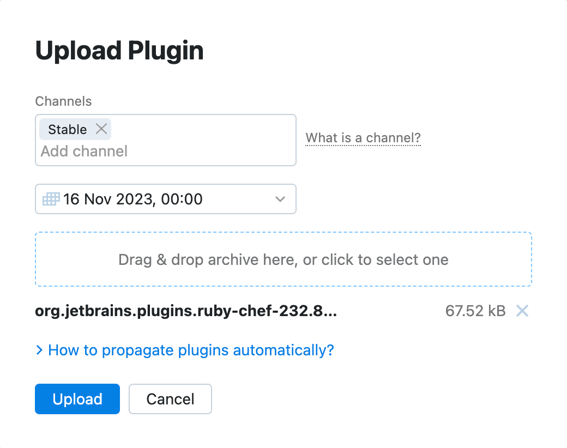Viewport: 567px width, 448px height.
Task: Click the grid calendar icon beside the date
Action: coord(50,199)
